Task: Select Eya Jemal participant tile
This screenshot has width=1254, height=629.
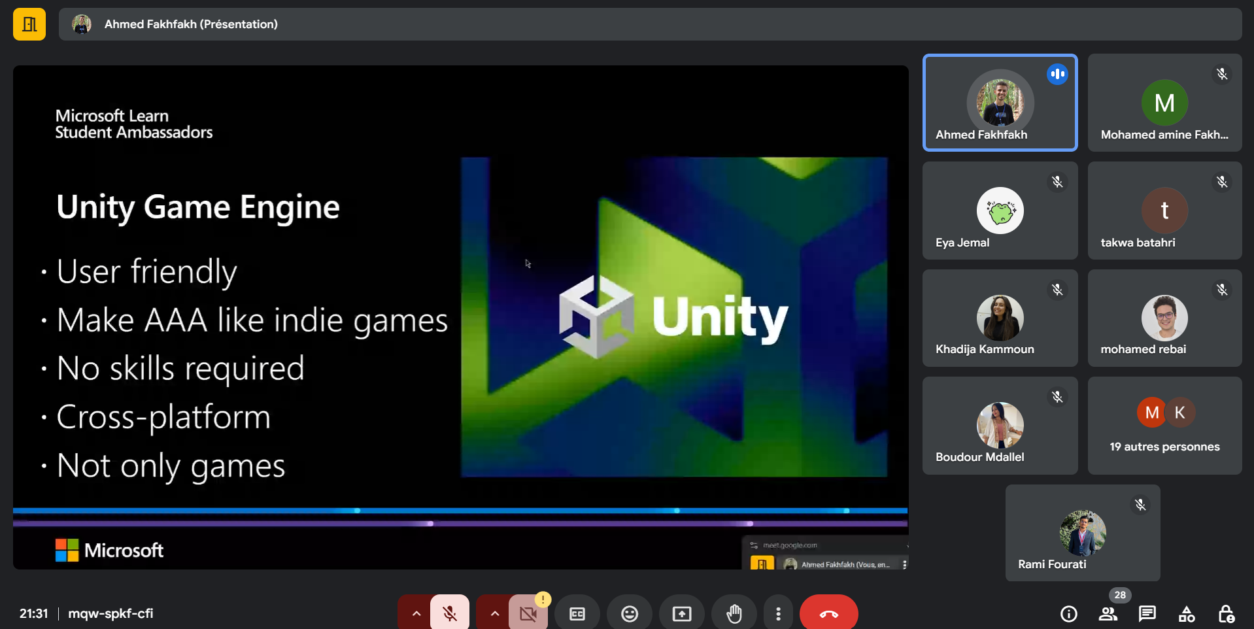Action: click(x=1000, y=211)
